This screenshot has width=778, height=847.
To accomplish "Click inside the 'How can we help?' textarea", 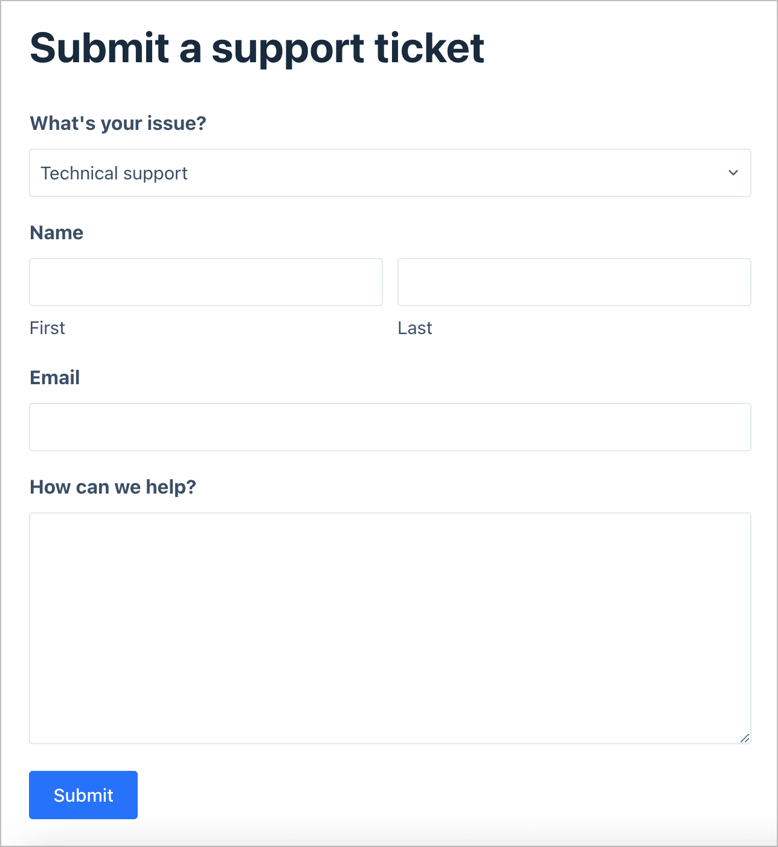I will click(x=390, y=628).
